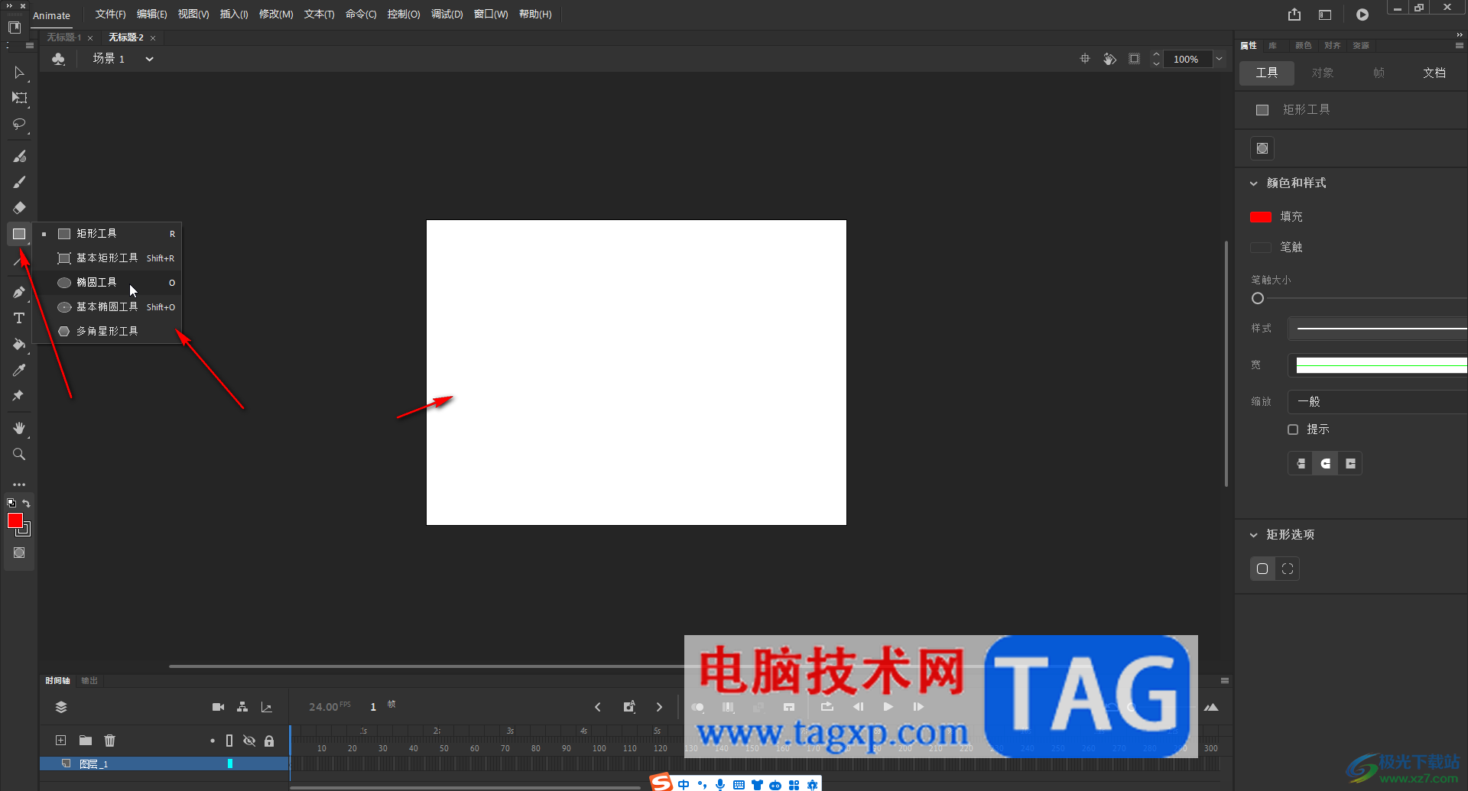Viewport: 1468px width, 791px height.
Task: Select the Eyedropper tool
Action: coord(19,370)
